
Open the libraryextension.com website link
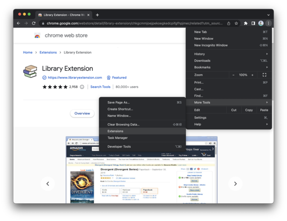[x=75, y=78]
